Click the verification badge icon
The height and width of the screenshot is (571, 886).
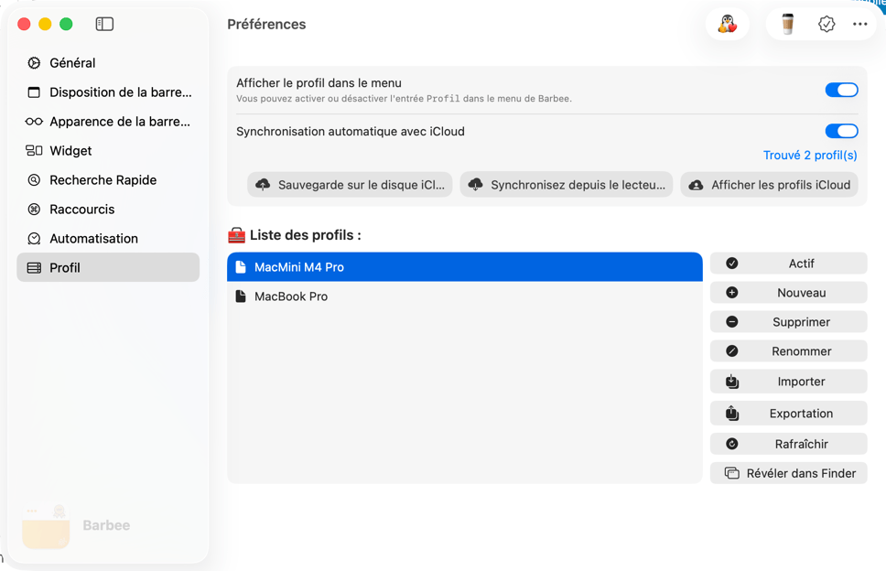pyautogui.click(x=827, y=24)
